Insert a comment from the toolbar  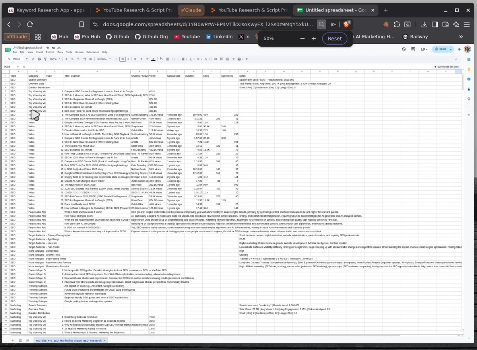[x=221, y=59]
